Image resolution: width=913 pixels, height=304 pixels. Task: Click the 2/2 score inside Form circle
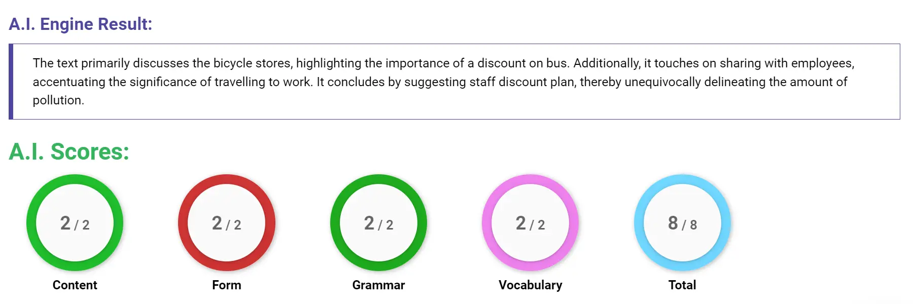click(x=227, y=223)
